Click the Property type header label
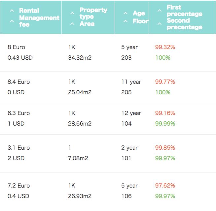The height and width of the screenshot is (211, 216). pos(93,13)
